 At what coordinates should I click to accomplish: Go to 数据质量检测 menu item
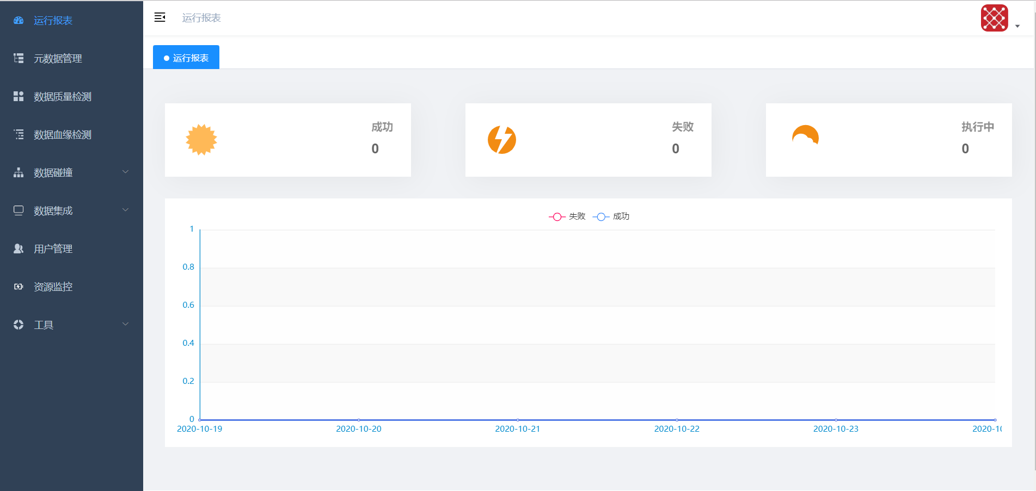[x=71, y=96]
